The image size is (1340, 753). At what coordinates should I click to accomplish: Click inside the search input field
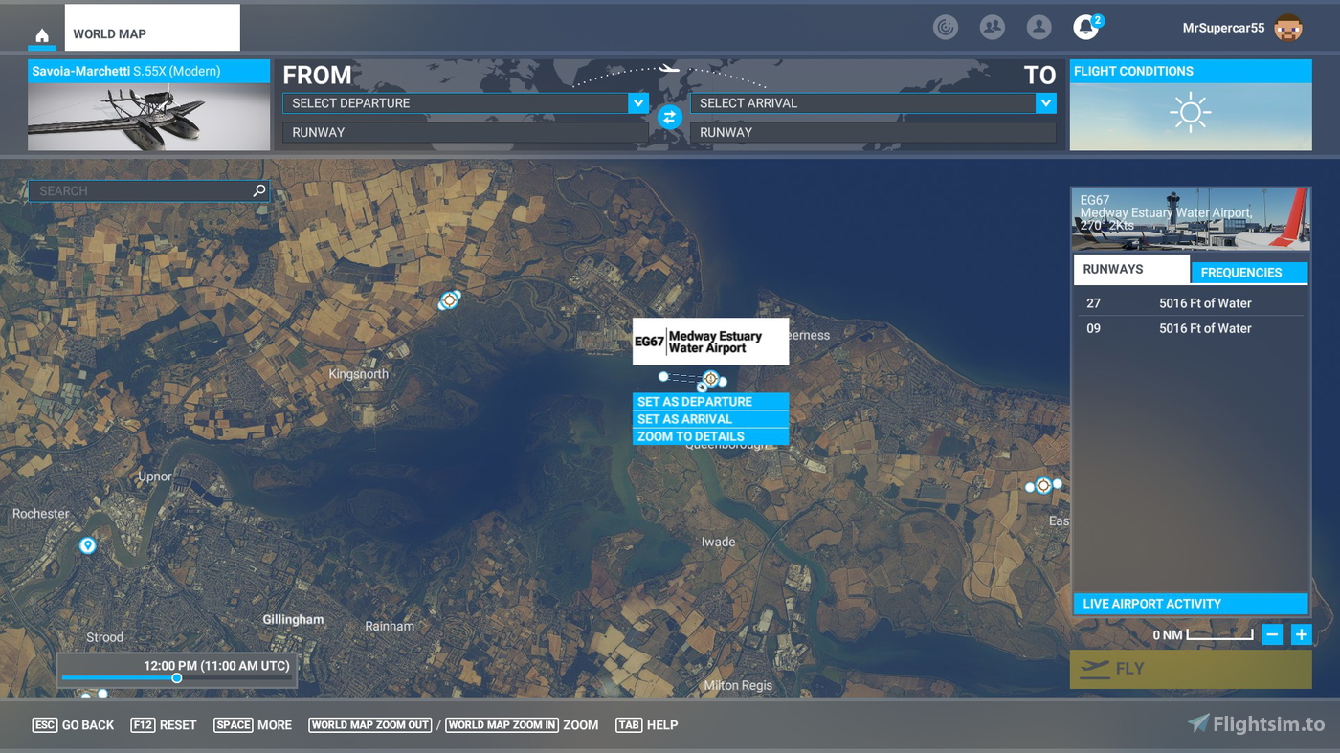pyautogui.click(x=144, y=190)
